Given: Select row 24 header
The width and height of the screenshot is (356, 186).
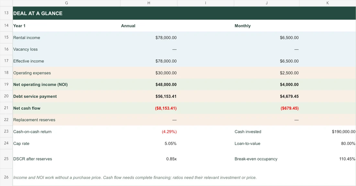Looking at the screenshot, I should [6, 143].
